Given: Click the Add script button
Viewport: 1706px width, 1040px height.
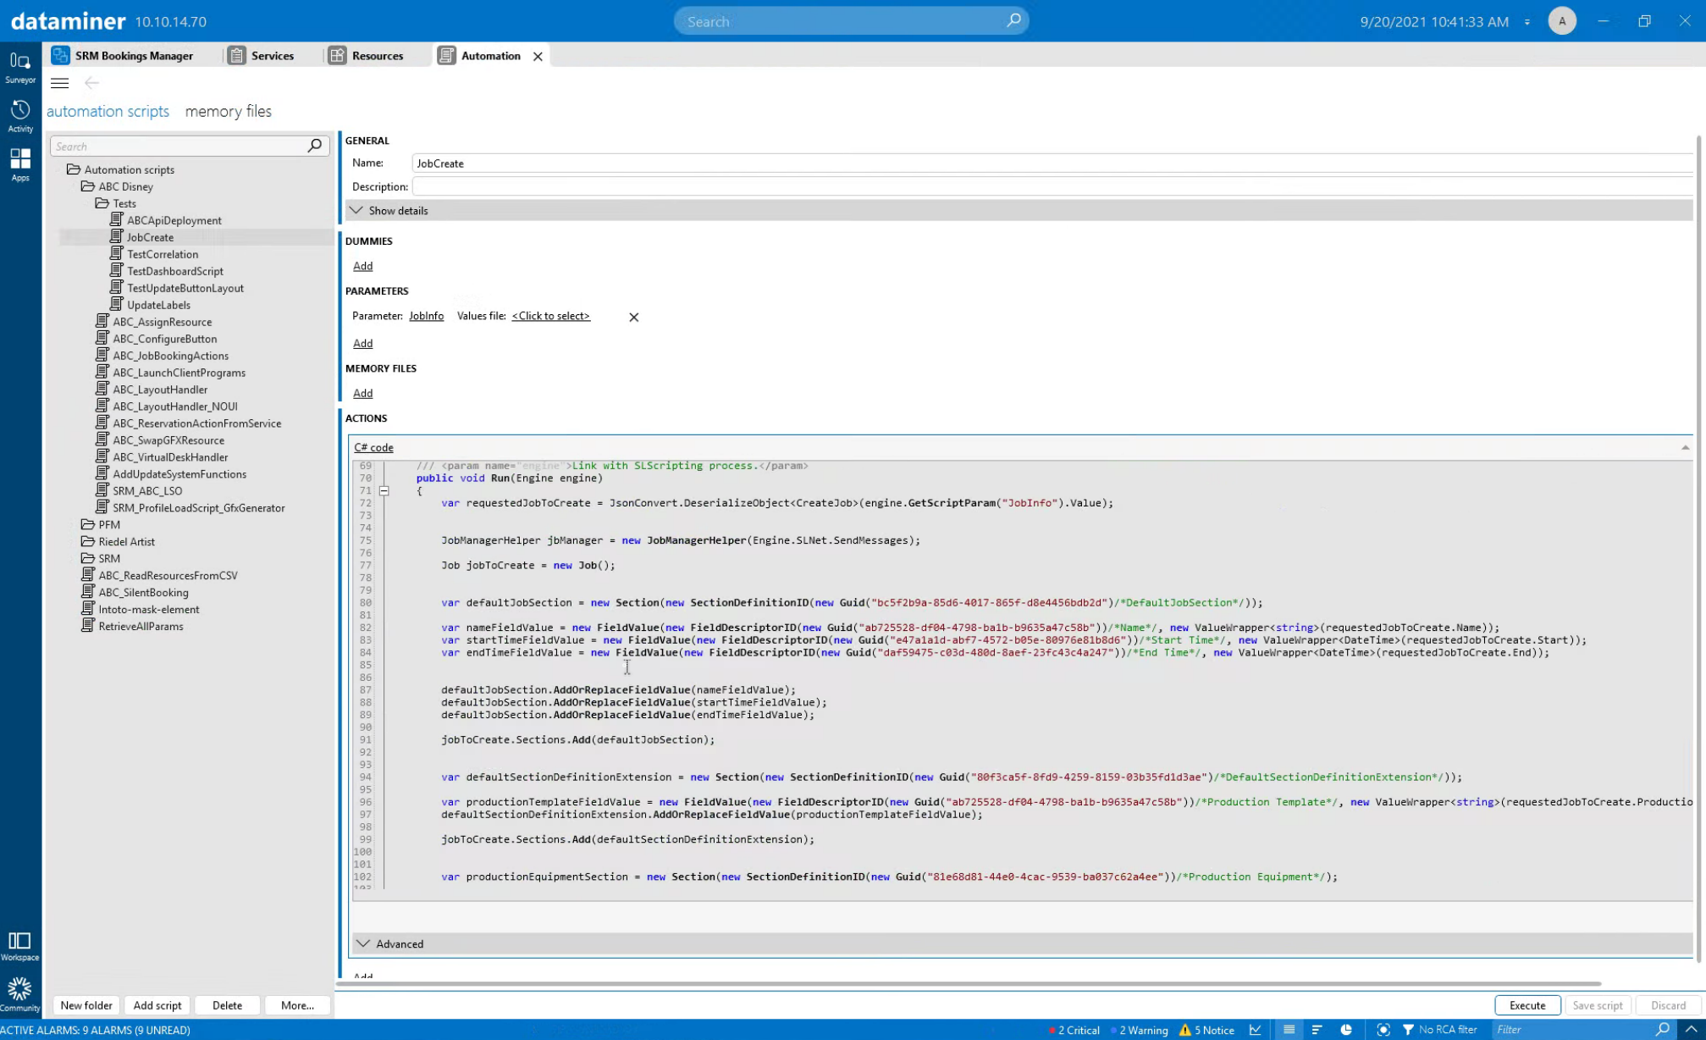Looking at the screenshot, I should 157,1005.
